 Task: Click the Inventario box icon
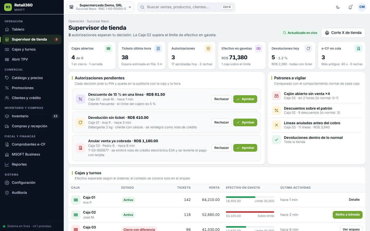tap(7, 116)
